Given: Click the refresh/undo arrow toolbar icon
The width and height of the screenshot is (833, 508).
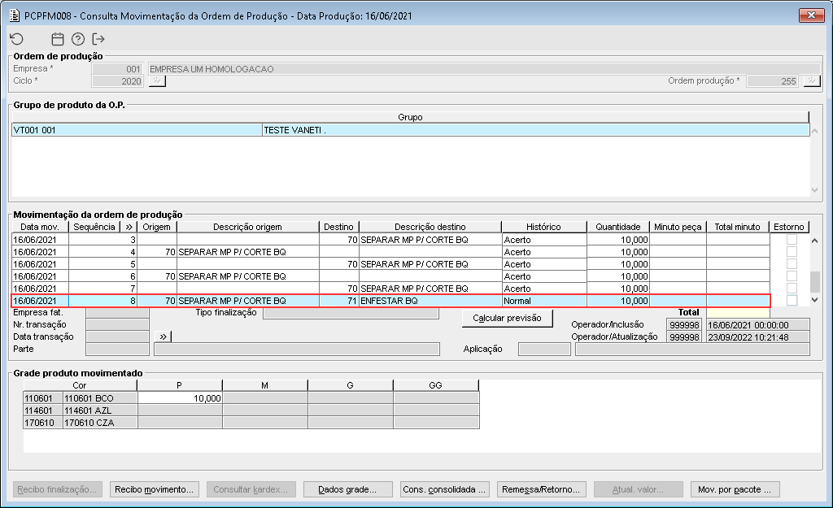Looking at the screenshot, I should (x=16, y=39).
